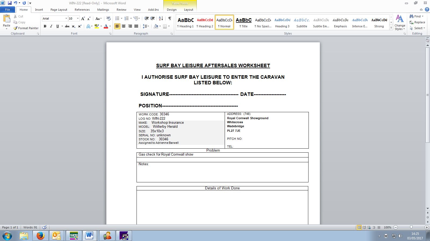Click the Save icon in quick access toolbar
Image resolution: width=430 pixels, height=241 pixels.
pyautogui.click(x=10, y=3)
